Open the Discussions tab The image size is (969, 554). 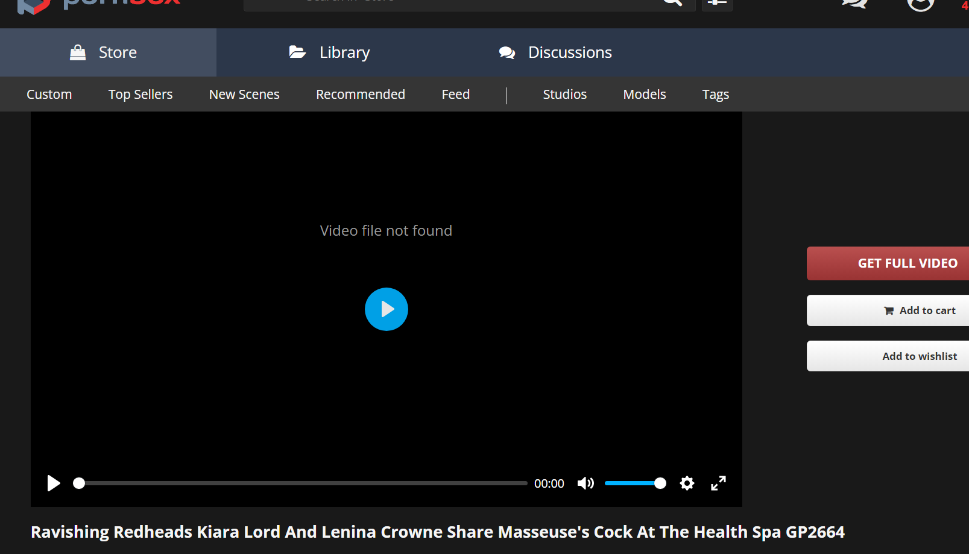point(555,52)
